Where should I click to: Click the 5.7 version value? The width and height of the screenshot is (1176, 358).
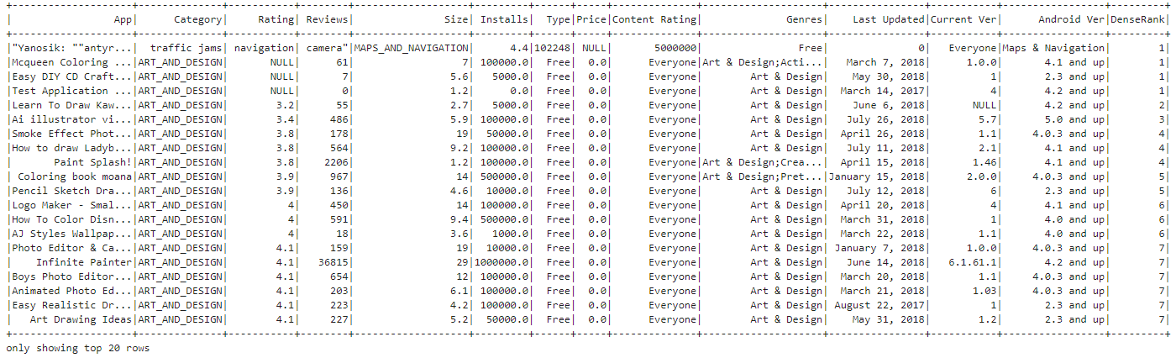tap(989, 119)
